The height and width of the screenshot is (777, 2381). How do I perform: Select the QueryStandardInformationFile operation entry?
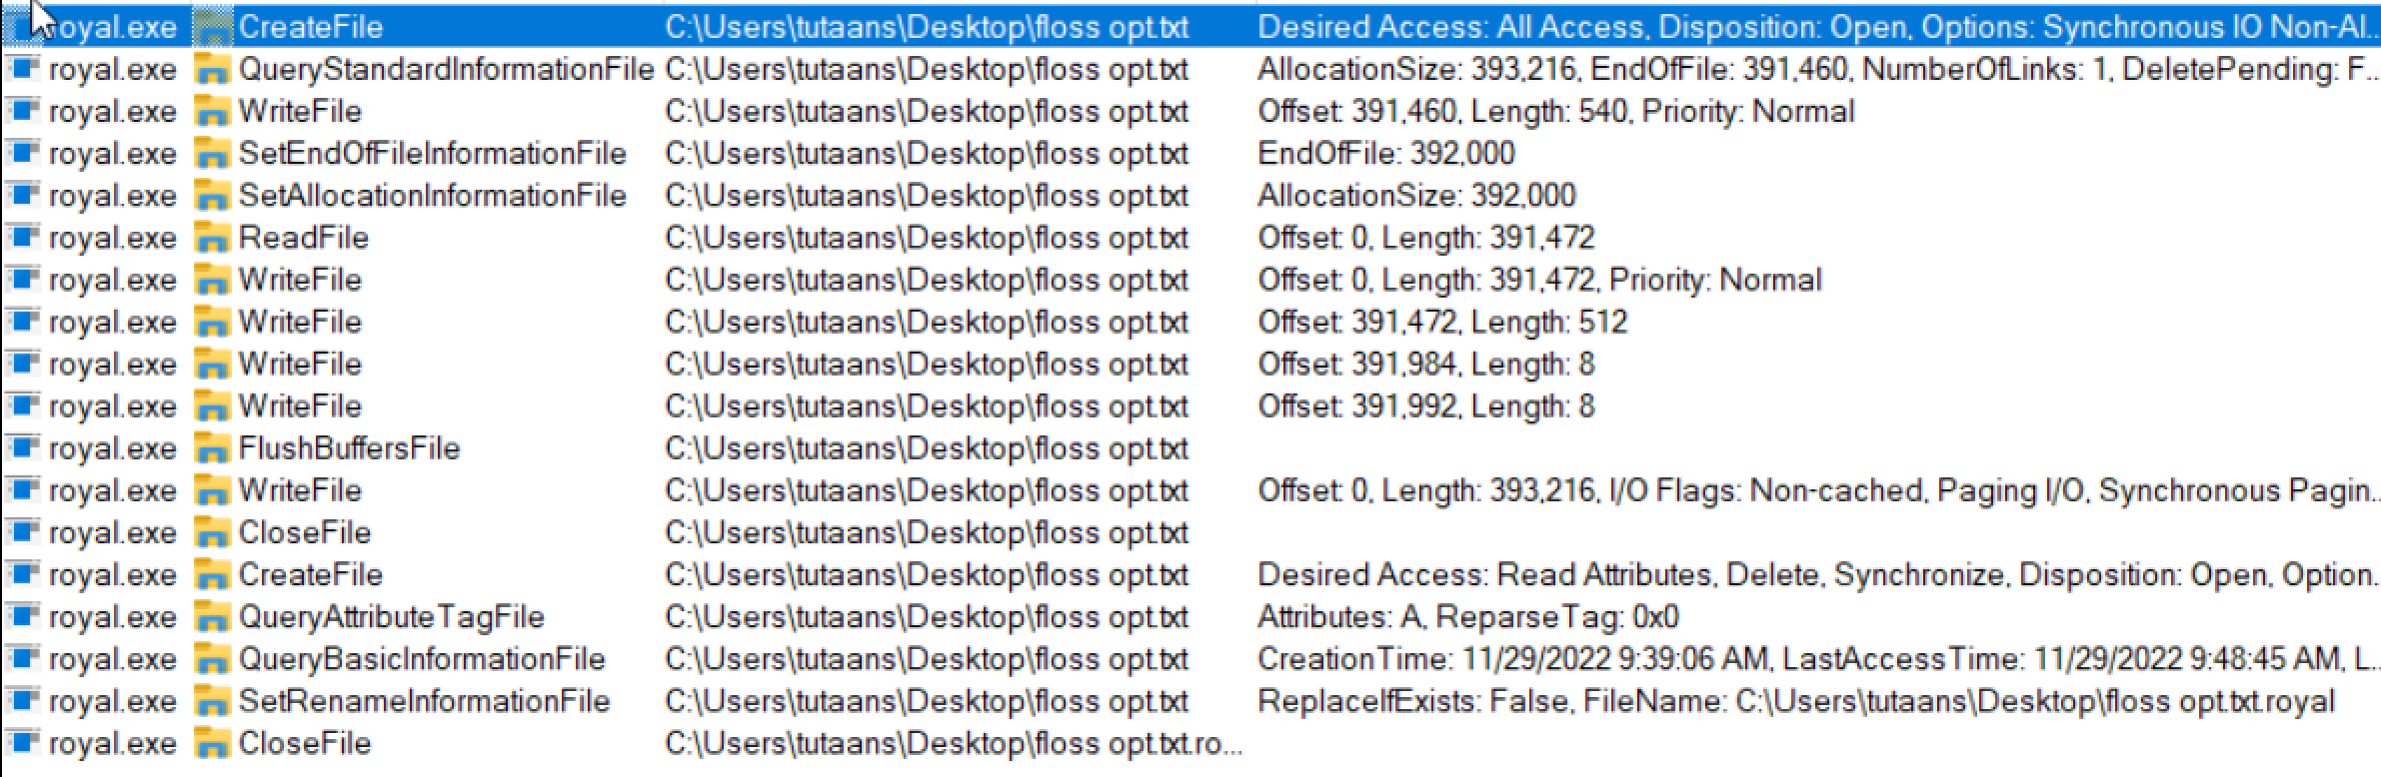click(446, 70)
